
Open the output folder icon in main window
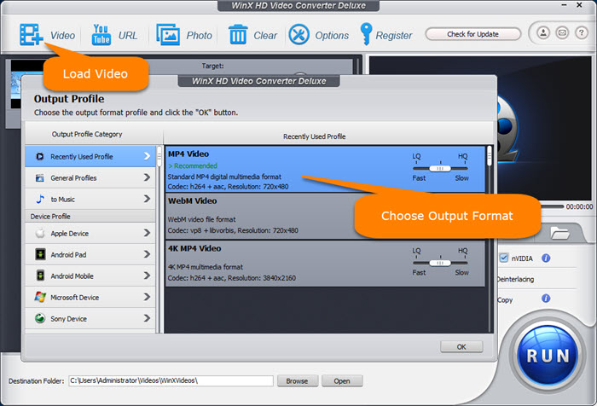point(559,233)
